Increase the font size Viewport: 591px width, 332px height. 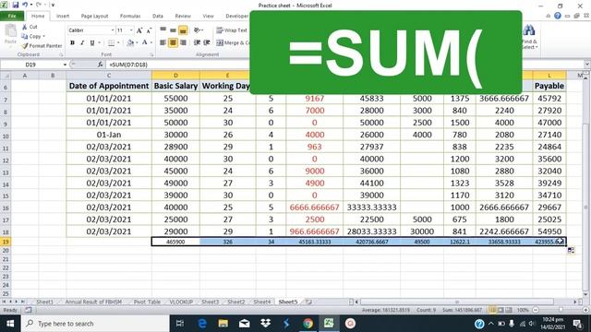[x=139, y=30]
